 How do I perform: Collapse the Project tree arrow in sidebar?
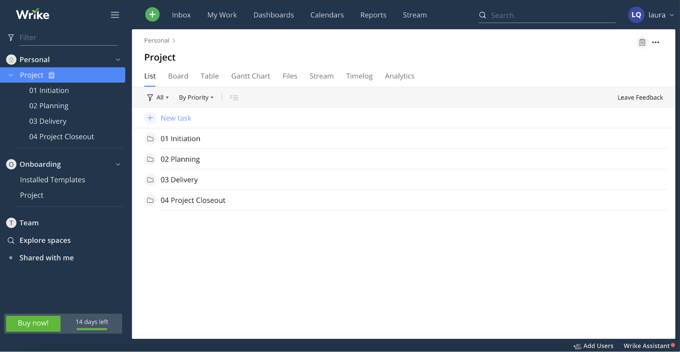pyautogui.click(x=11, y=75)
